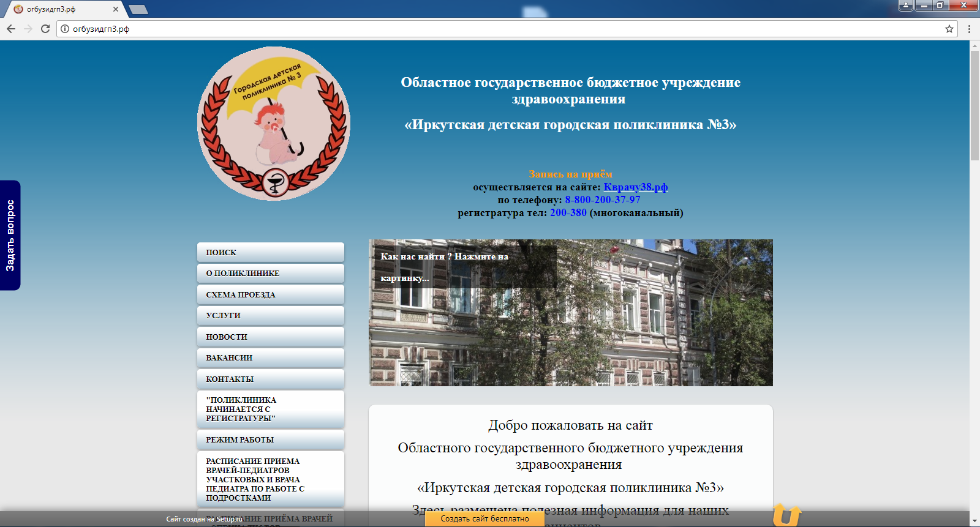Follow the Кврачу38.рф link
This screenshot has height=527, width=980.
click(636, 187)
